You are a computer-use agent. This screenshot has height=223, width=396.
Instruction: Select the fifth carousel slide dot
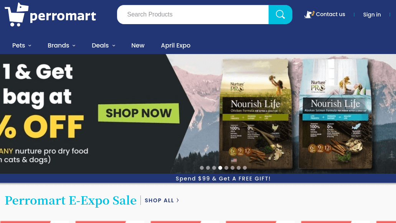(x=226, y=168)
